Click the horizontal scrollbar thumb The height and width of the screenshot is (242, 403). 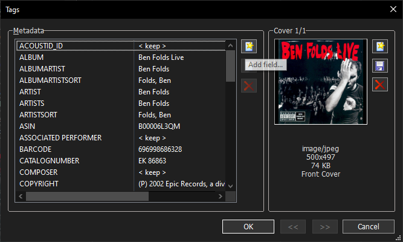point(87,197)
